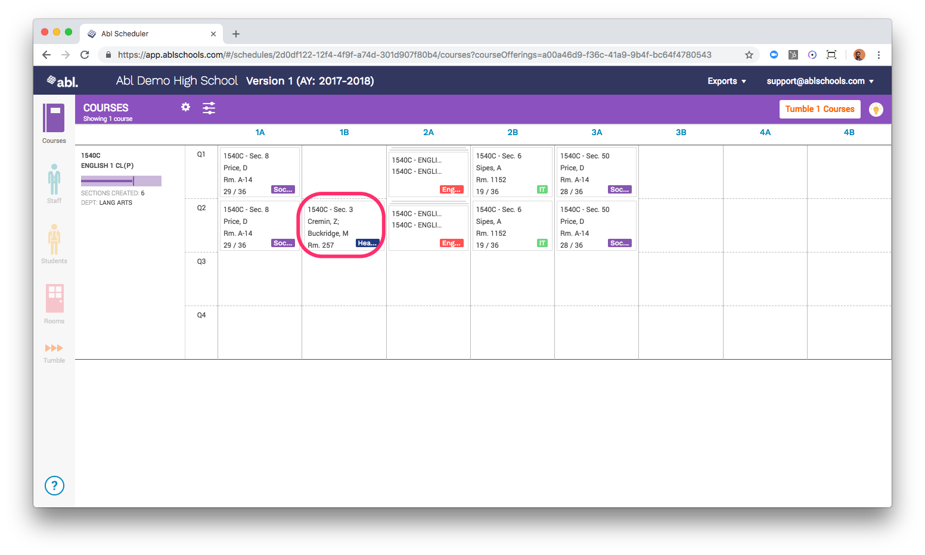Go to the Students sidebar section
Screen dimensions: 925x555
pyautogui.click(x=54, y=240)
